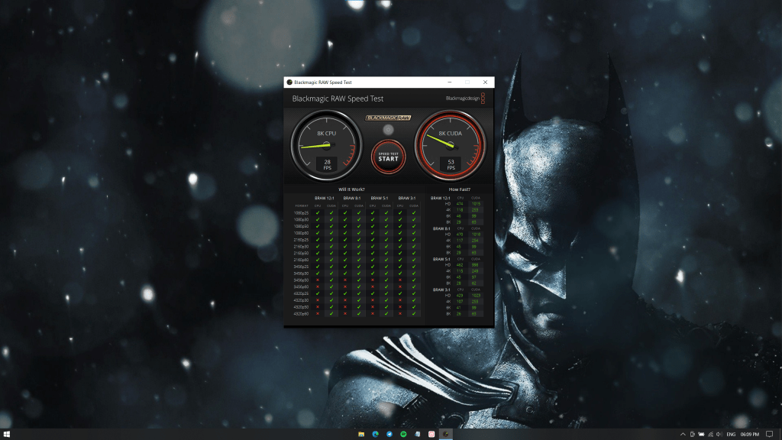Click the BRAW 3:1 CUDA checkmark for 1080p25
This screenshot has height=440, width=782.
[x=414, y=212]
